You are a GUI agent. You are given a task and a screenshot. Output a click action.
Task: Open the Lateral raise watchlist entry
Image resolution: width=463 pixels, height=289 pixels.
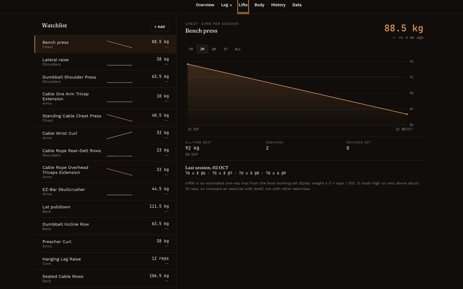105,62
